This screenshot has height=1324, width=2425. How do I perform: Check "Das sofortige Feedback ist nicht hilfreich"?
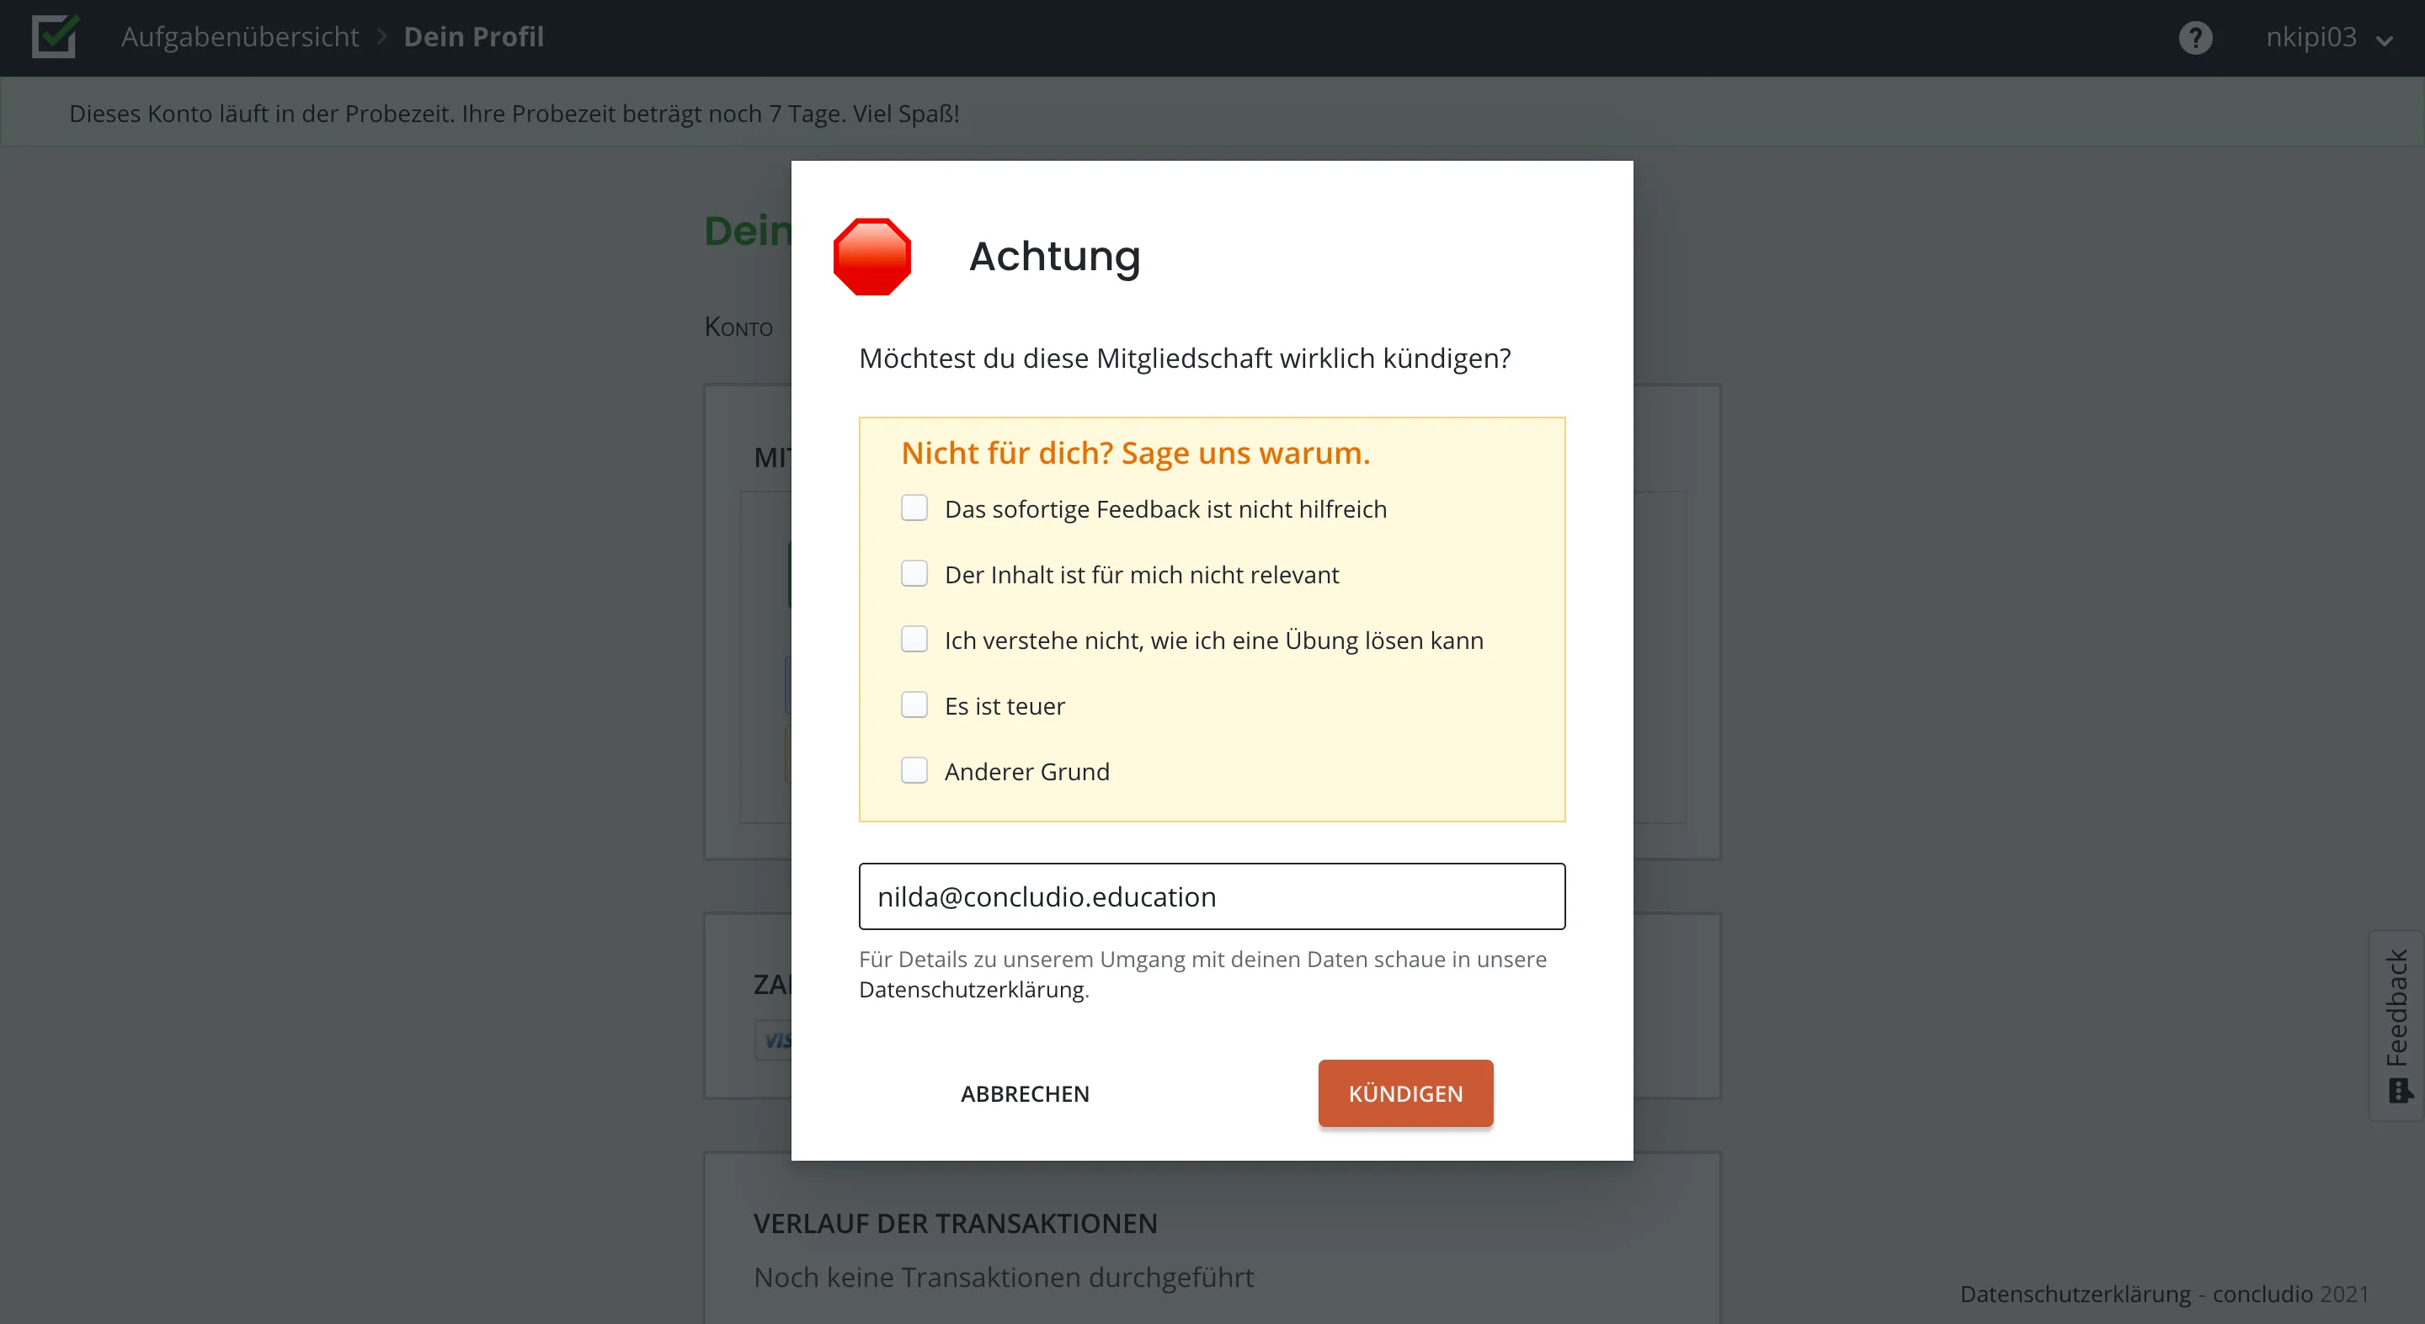(x=914, y=508)
